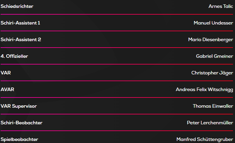
Task: Select Thomas Einwaller's name
Action: tap(213, 106)
